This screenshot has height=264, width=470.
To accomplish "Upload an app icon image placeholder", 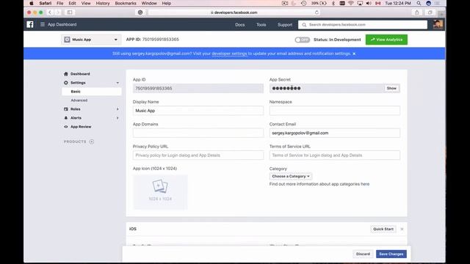I will tap(160, 191).
